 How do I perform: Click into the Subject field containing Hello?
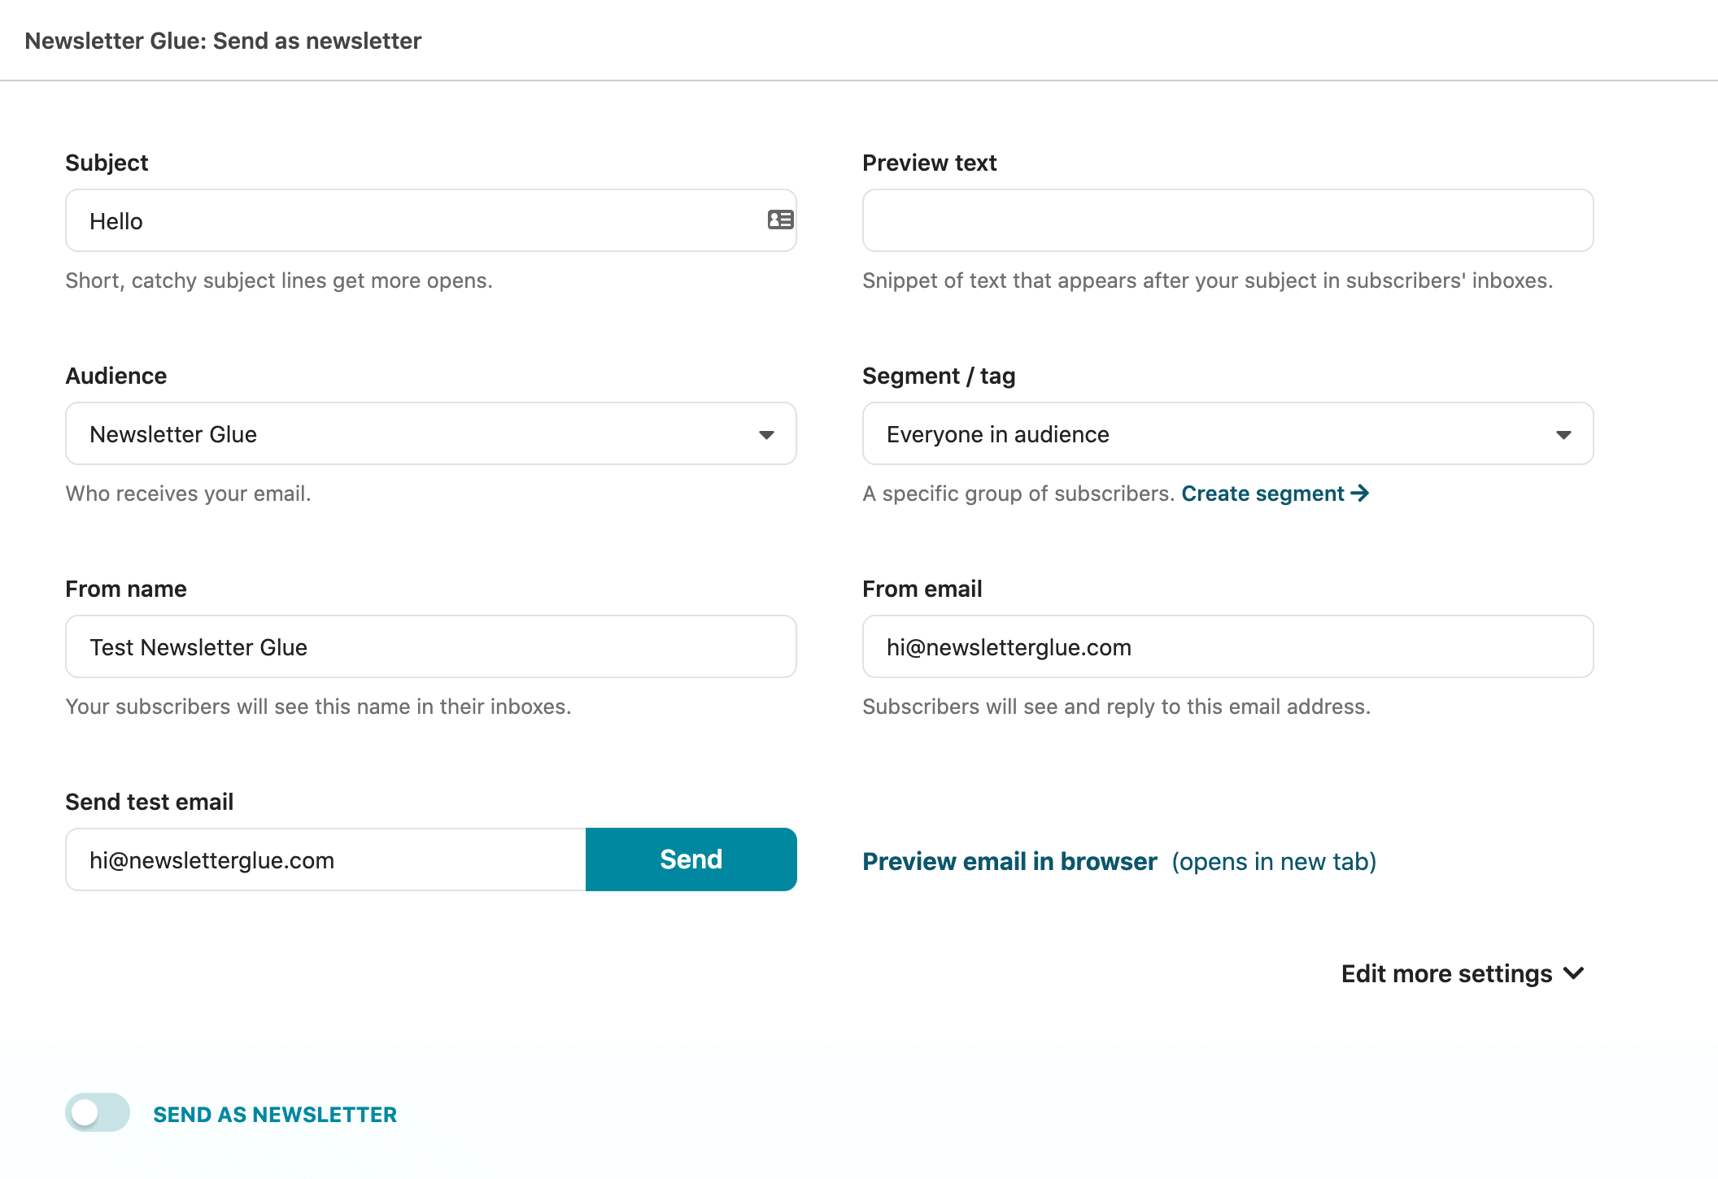(431, 220)
